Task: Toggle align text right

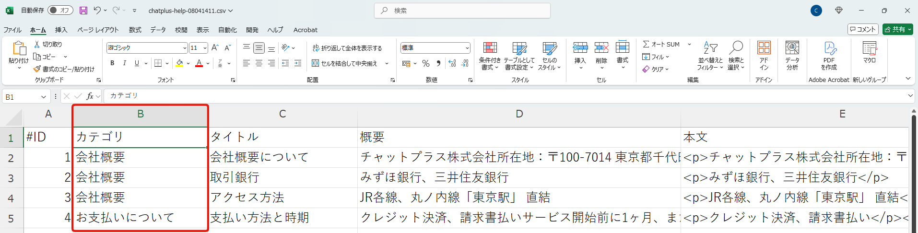Action: 271,63
